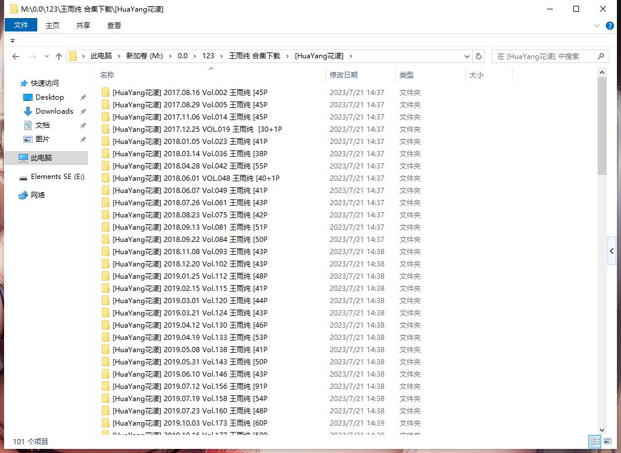Refresh the current folder view
The width and height of the screenshot is (621, 453).
pyautogui.click(x=479, y=57)
